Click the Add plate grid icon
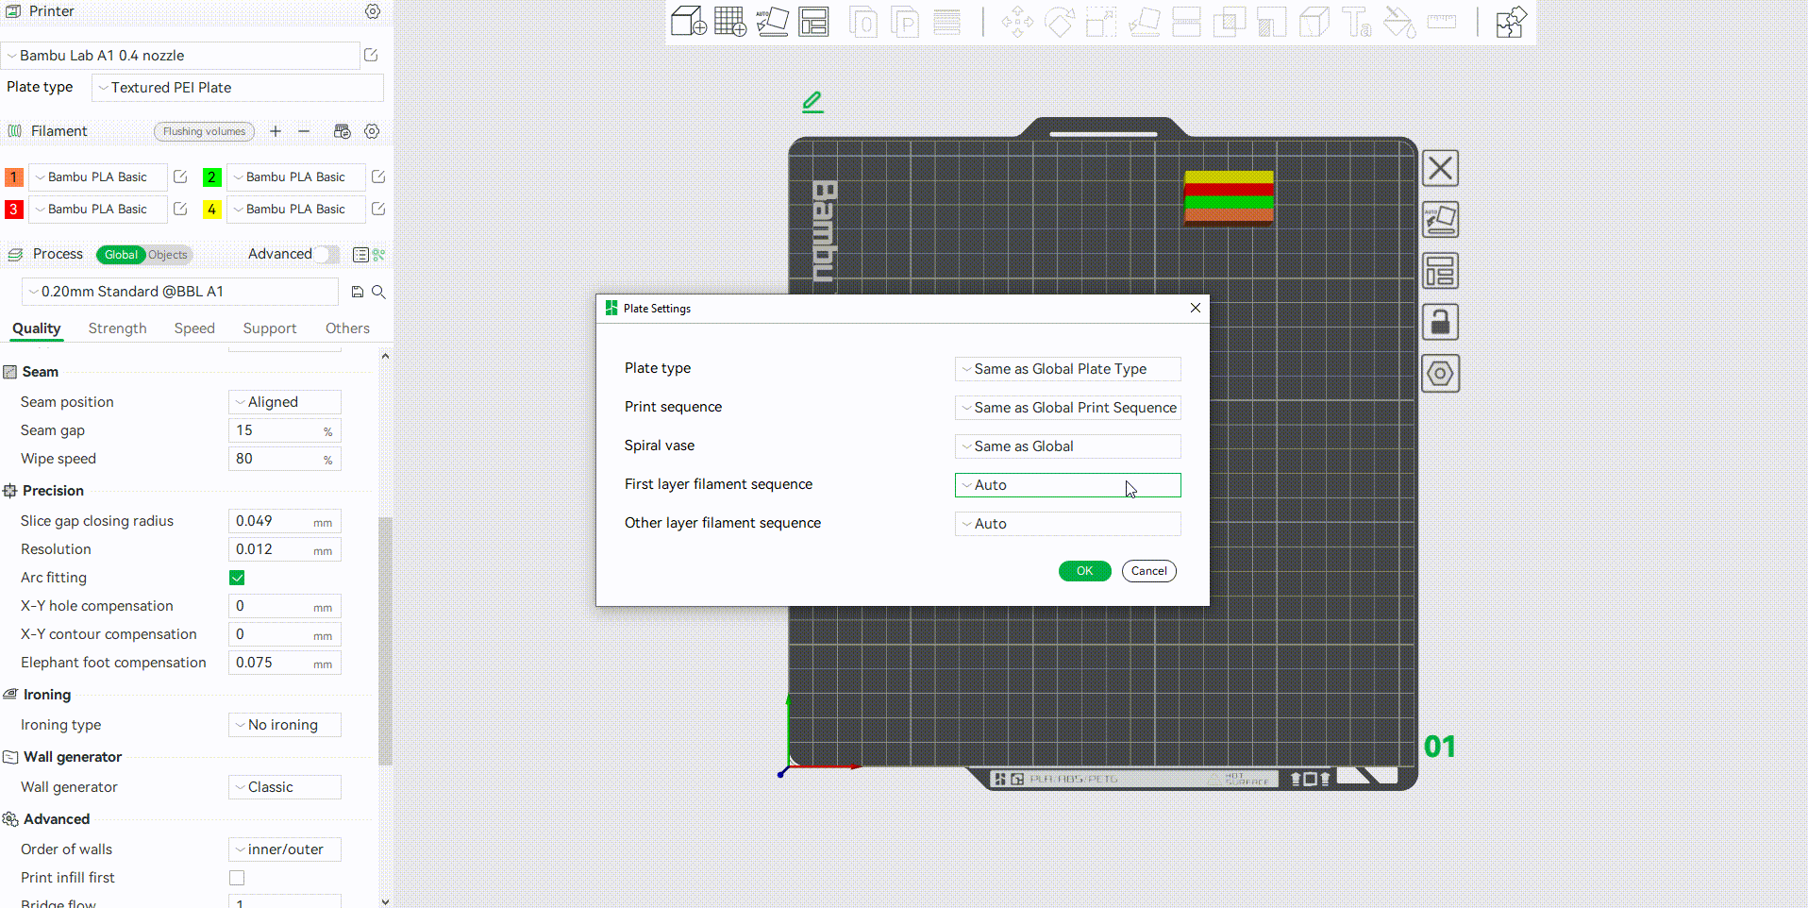 (x=729, y=21)
